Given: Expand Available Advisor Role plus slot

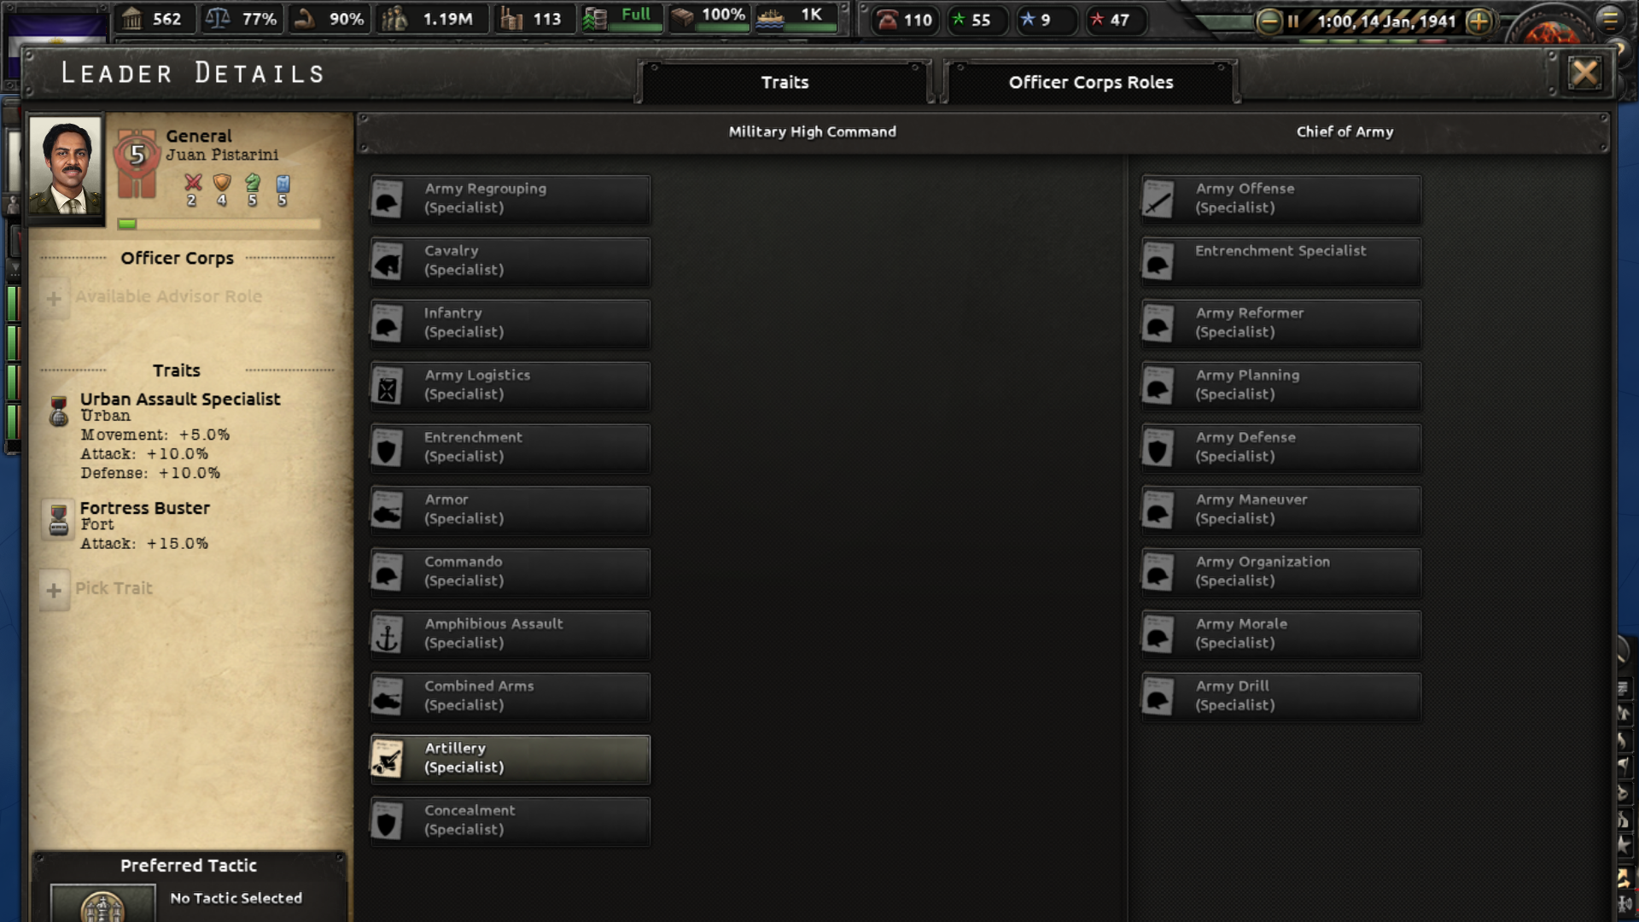Looking at the screenshot, I should 54,298.
